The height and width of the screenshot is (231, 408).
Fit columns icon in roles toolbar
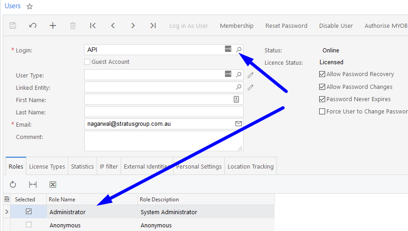point(33,185)
